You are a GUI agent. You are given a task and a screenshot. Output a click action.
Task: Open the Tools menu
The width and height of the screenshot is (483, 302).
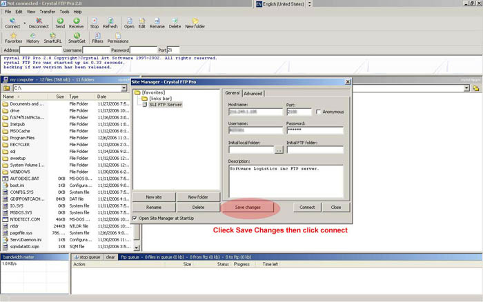point(64,12)
